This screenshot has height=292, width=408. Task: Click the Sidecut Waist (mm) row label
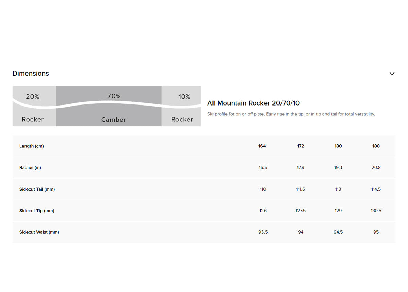click(39, 232)
